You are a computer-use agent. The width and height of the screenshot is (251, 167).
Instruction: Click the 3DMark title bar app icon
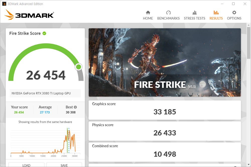coord(4,4)
